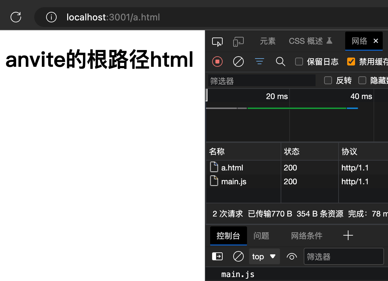Sort by the 名称 column header

coord(243,151)
